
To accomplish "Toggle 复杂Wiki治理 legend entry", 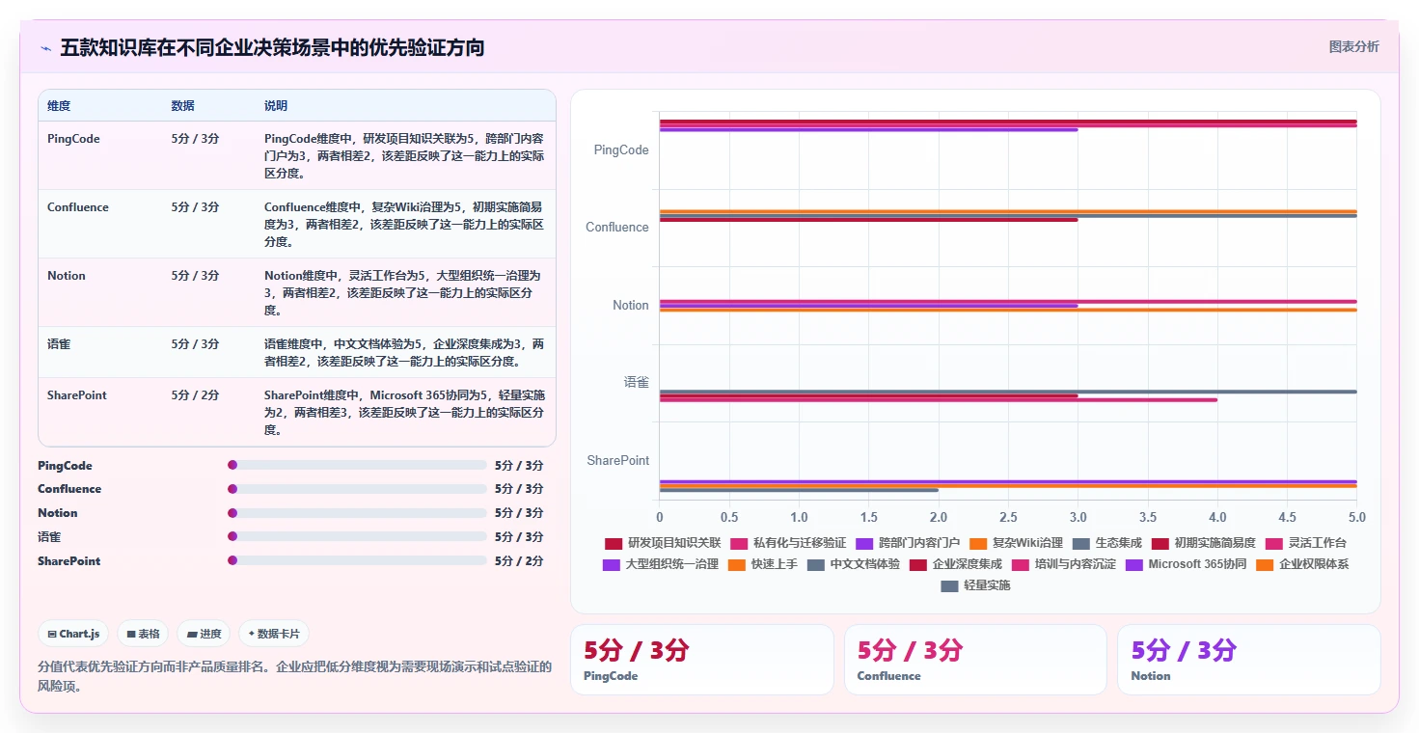I will [x=1016, y=543].
